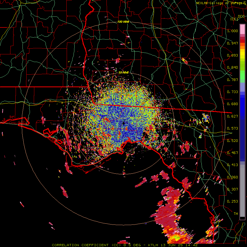Click the DCC product label above the scale

pos(241,16)
